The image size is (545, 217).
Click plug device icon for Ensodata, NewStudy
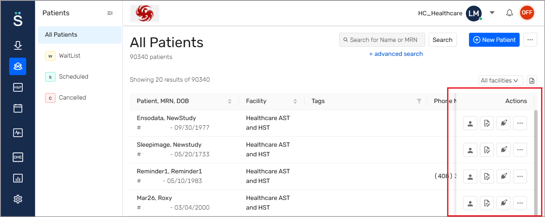pos(503,124)
